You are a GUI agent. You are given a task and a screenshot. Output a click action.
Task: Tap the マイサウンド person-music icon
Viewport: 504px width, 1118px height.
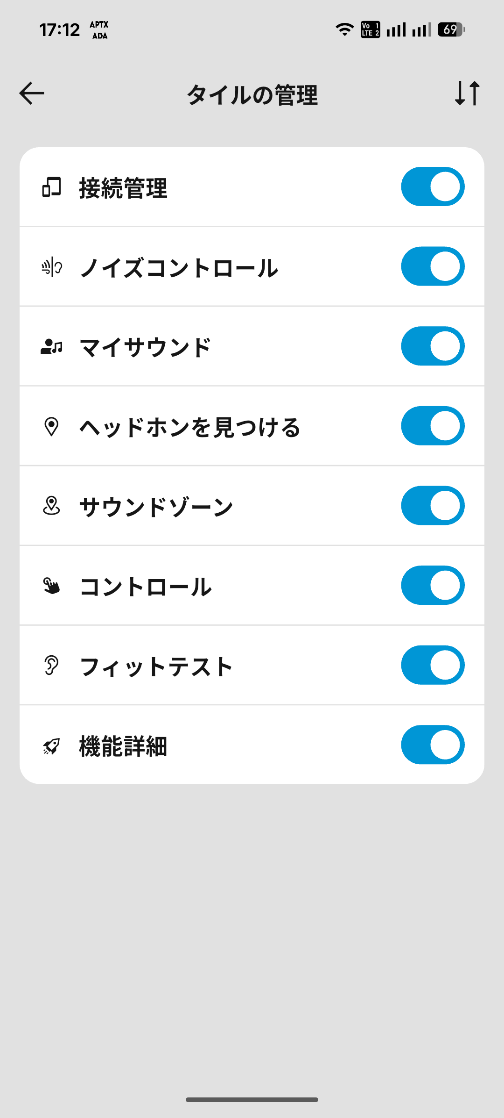click(51, 347)
